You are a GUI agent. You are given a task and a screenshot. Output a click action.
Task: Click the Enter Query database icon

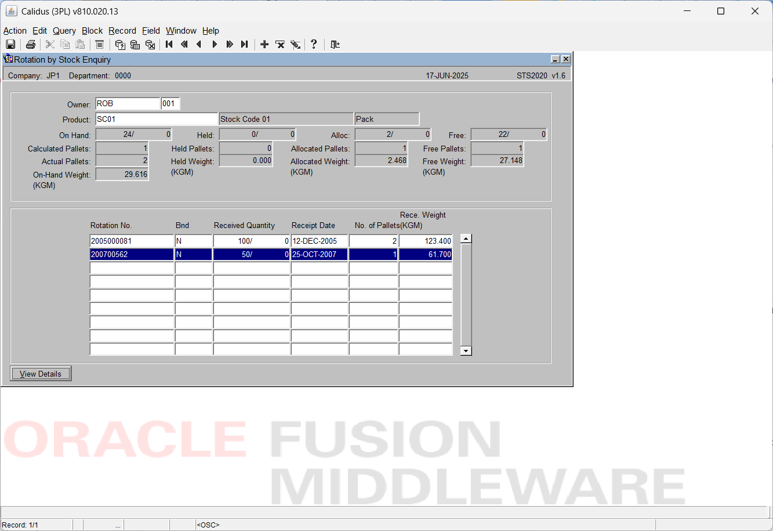pos(120,44)
